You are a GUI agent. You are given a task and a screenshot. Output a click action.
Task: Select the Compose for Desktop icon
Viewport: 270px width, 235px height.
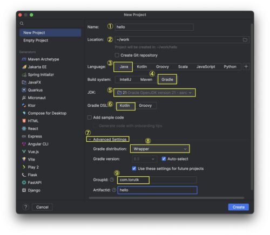tap(24, 113)
